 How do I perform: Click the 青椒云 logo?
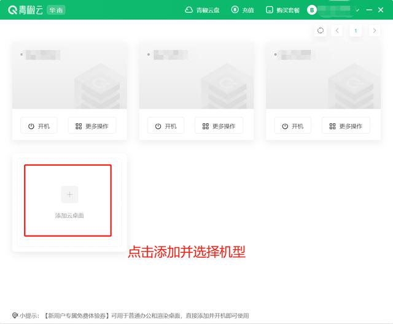click(x=25, y=10)
